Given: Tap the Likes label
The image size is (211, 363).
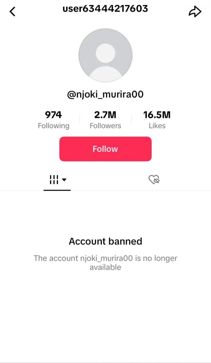Looking at the screenshot, I should [x=157, y=126].
